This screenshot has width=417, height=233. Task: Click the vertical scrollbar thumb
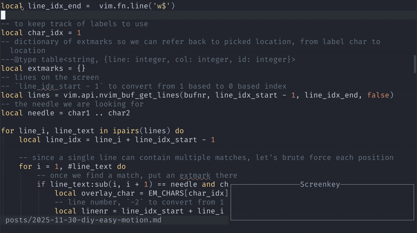[415, 64]
